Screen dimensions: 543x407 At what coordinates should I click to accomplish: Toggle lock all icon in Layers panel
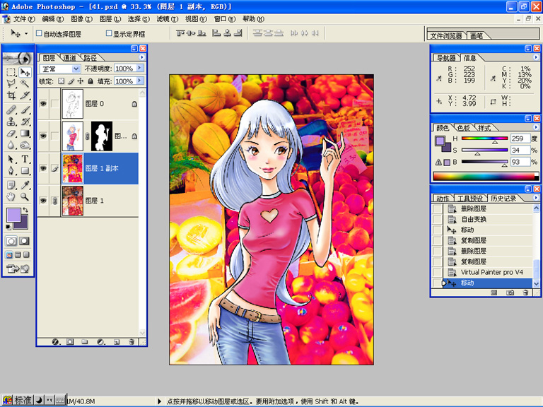(90, 81)
